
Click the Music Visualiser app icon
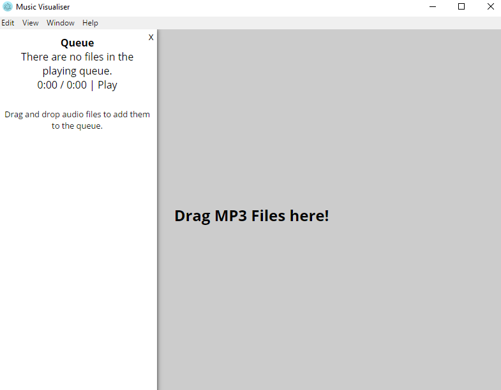(x=8, y=7)
